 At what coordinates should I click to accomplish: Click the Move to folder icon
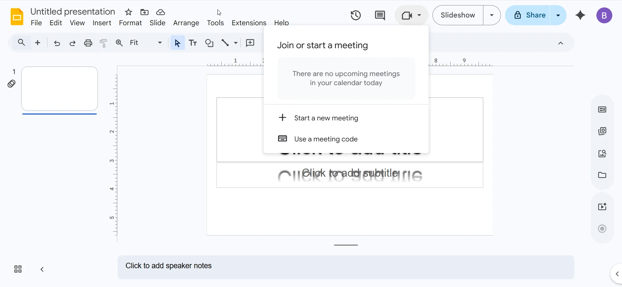coord(144,12)
